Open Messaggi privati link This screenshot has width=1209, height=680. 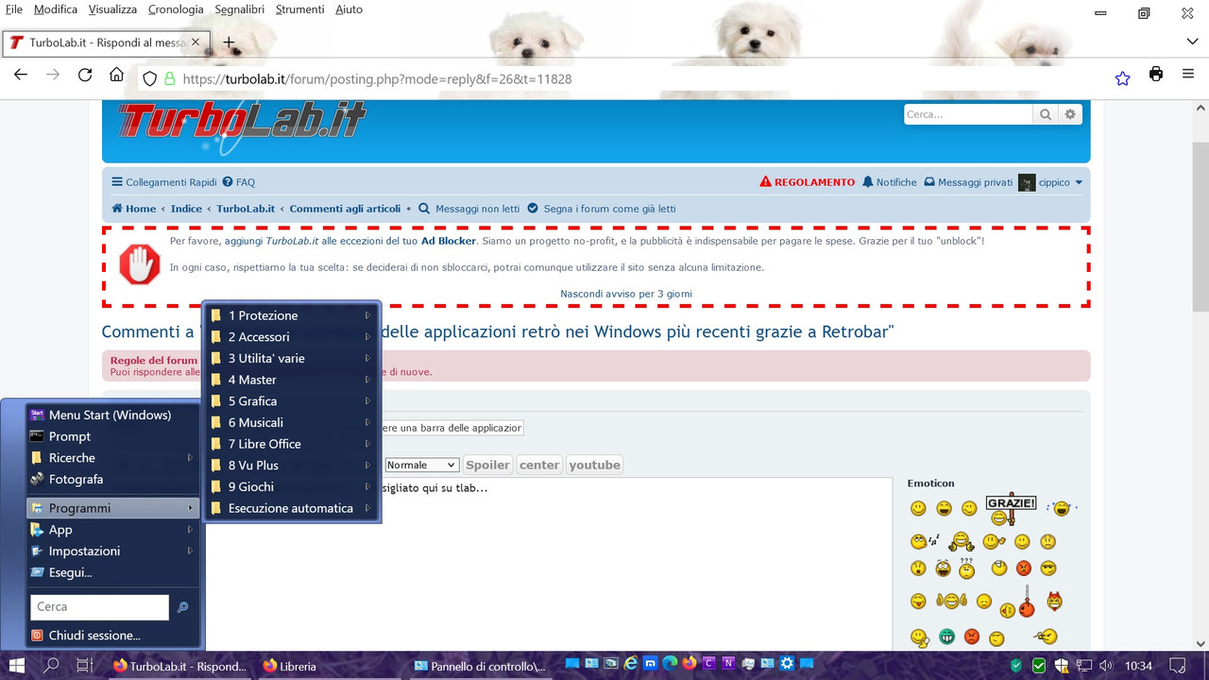[968, 182]
